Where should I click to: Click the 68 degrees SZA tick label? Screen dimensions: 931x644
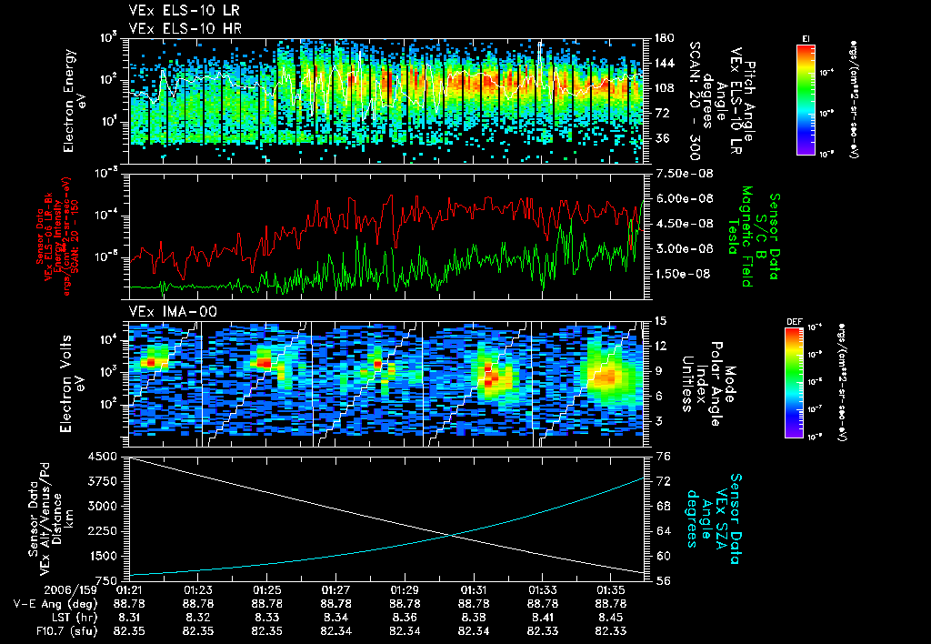663,506
